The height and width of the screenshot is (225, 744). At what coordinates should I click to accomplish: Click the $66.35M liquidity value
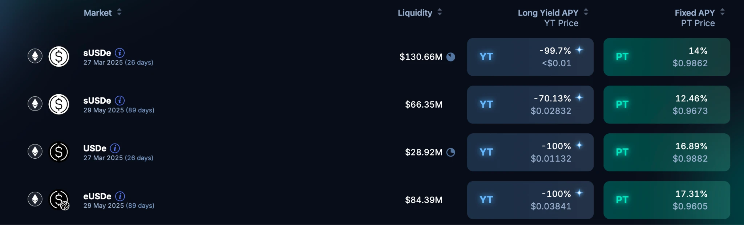click(424, 105)
